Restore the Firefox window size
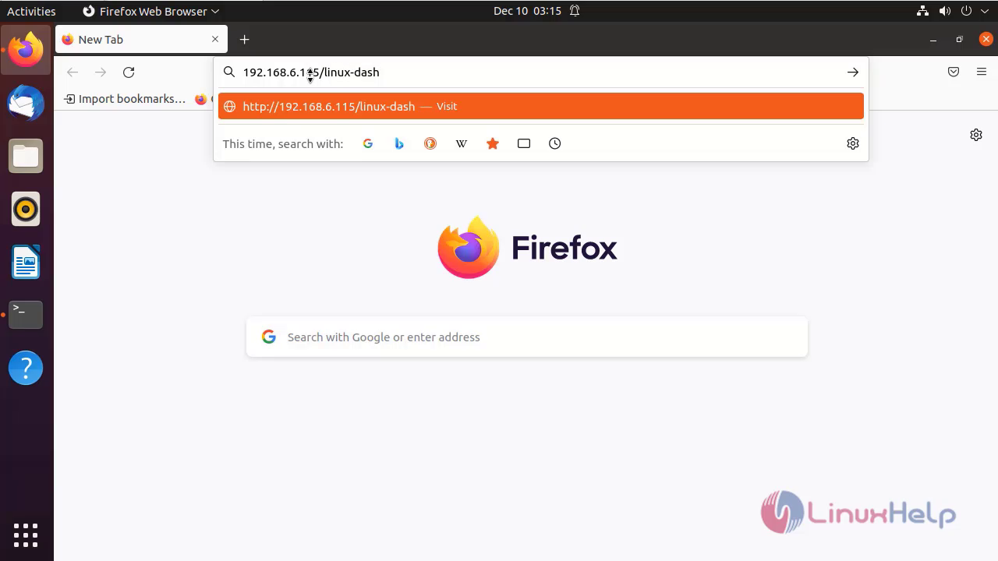 [960, 40]
